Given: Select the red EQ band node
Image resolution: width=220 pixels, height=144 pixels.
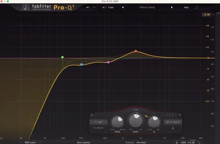Looking at the screenshot, I should (x=136, y=51).
